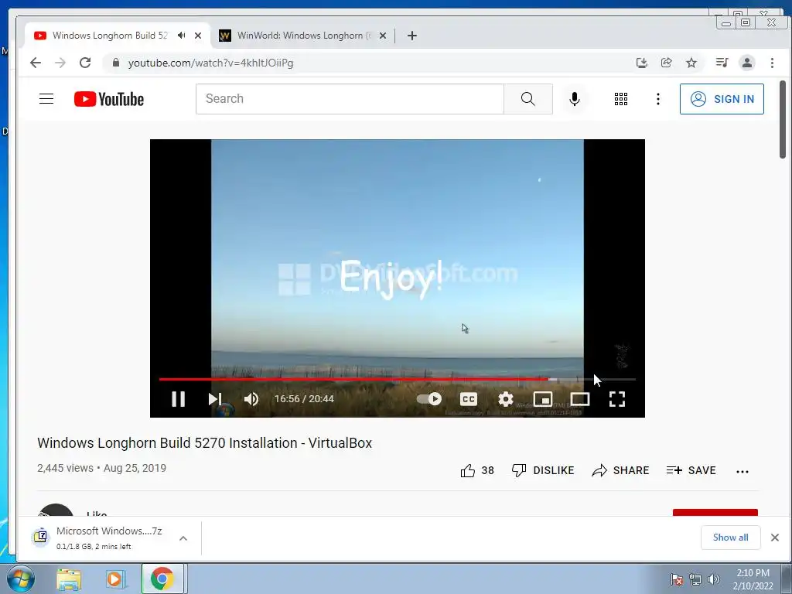
Task: Like the video with thumbs up
Action: tap(476, 471)
